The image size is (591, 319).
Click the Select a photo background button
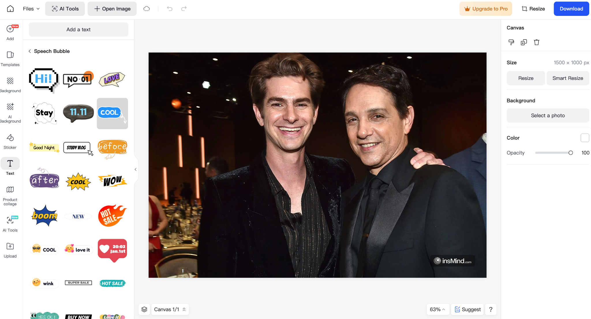pos(547,115)
